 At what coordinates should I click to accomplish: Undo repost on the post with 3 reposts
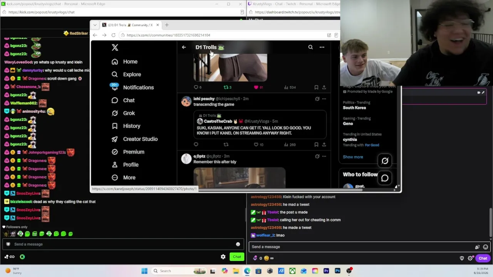(x=227, y=87)
